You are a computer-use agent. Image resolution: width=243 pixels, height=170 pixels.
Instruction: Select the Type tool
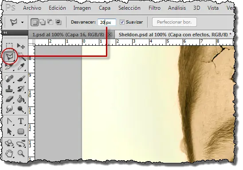21,121
